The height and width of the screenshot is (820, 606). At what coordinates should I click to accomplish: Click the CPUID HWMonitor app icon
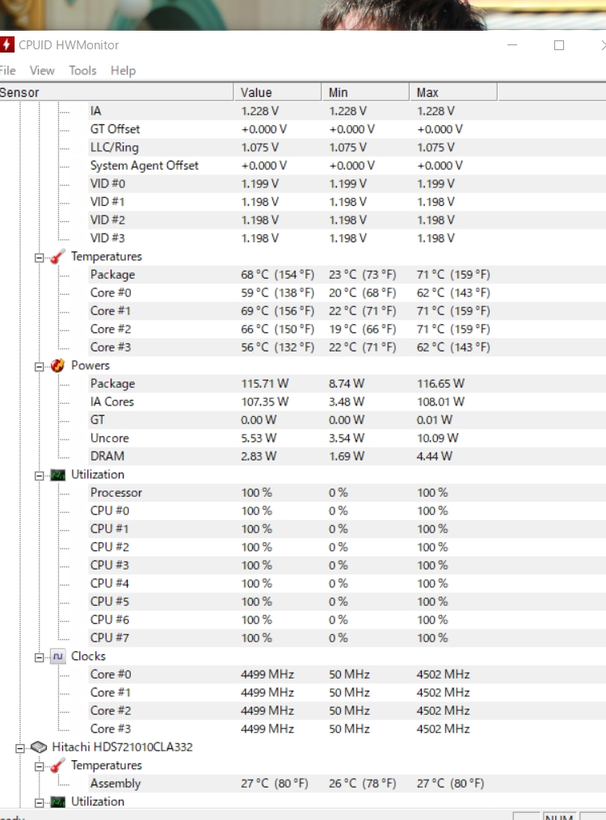7,45
